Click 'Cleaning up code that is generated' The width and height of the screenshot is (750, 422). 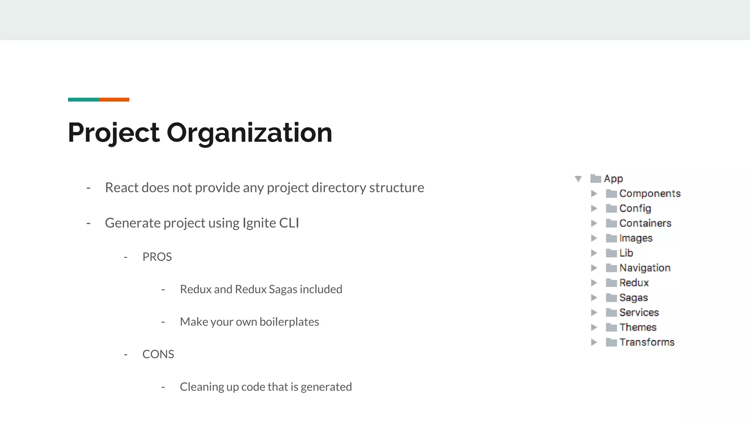(x=266, y=387)
